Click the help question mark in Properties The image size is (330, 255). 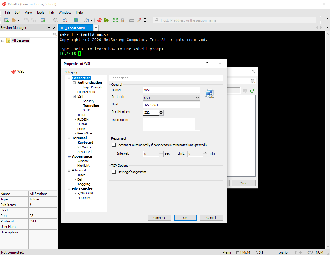[207, 63]
